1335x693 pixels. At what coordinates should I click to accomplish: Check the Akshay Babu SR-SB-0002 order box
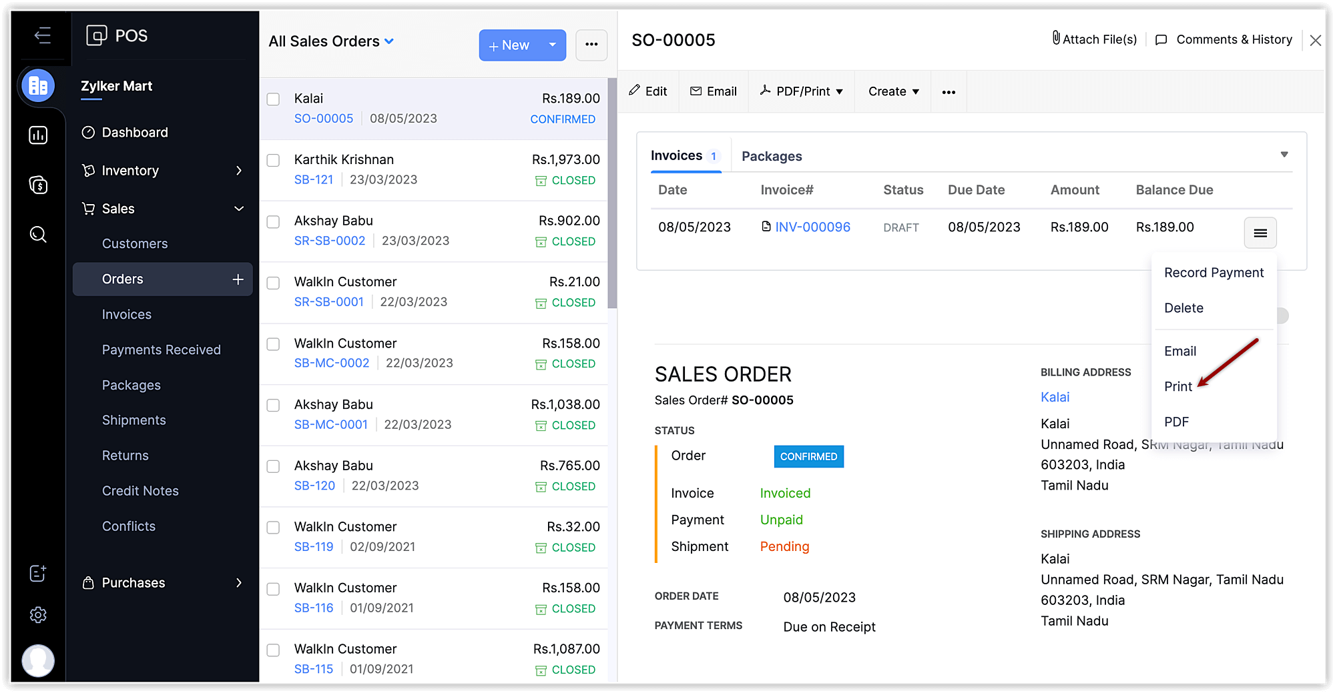coord(273,222)
